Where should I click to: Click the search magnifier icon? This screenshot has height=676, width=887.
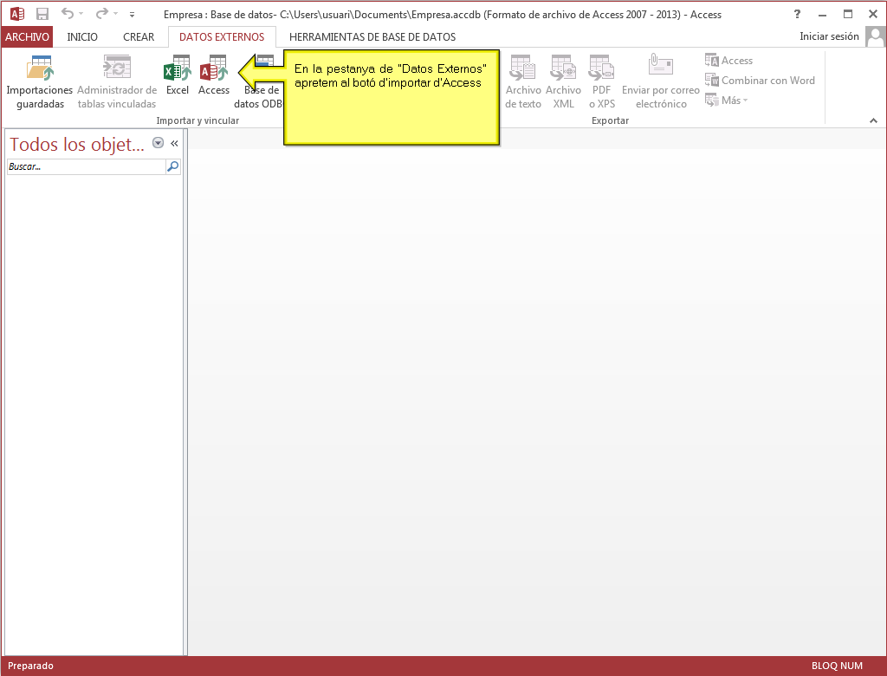[173, 166]
